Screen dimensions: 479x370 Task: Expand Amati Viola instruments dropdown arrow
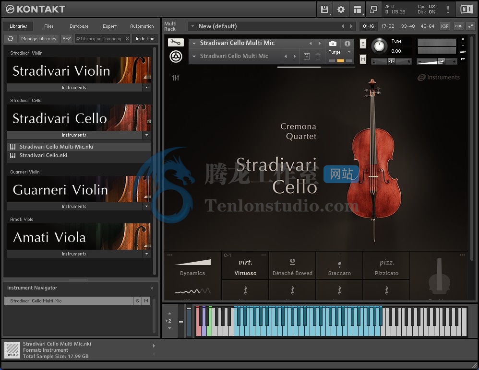(147, 254)
